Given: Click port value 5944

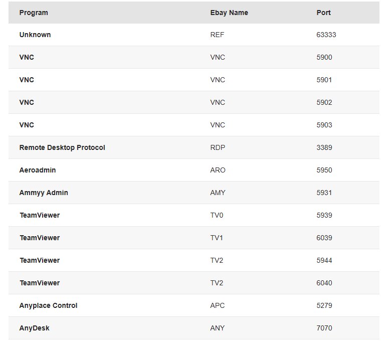Looking at the screenshot, I should [324, 260].
